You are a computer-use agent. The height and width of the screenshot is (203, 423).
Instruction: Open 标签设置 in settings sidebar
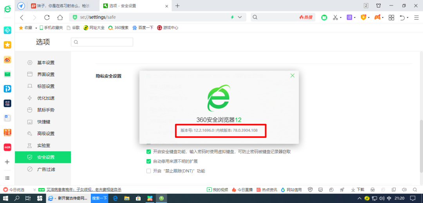(43, 86)
